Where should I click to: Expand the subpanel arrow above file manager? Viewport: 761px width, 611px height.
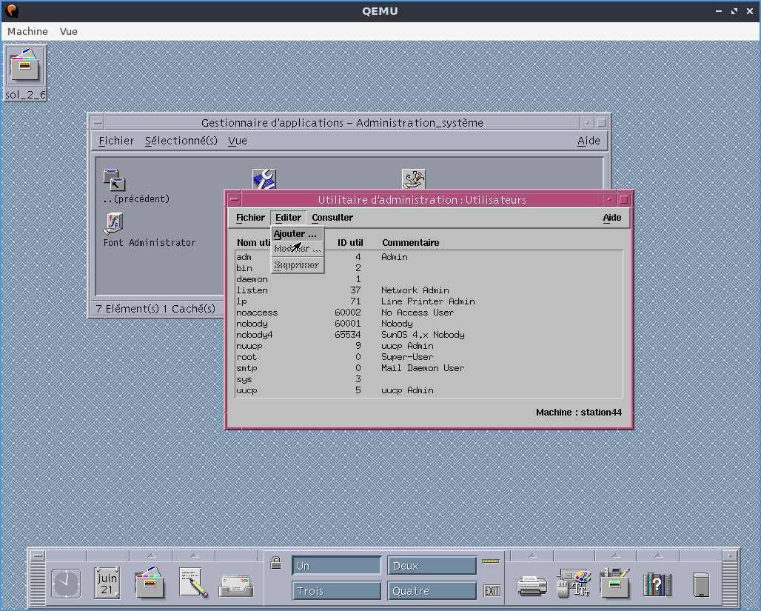click(x=152, y=555)
